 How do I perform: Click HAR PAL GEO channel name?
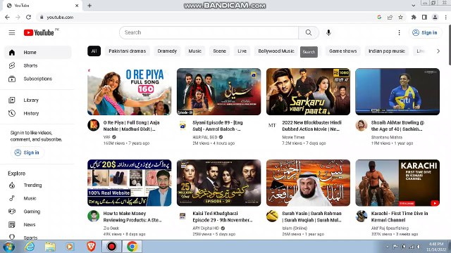205,137
